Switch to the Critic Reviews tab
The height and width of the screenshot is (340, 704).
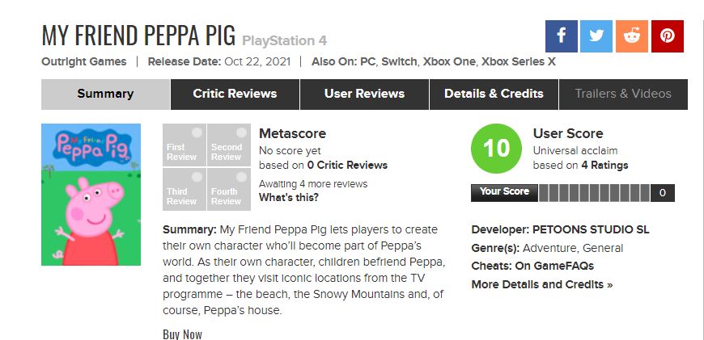pos(235,94)
